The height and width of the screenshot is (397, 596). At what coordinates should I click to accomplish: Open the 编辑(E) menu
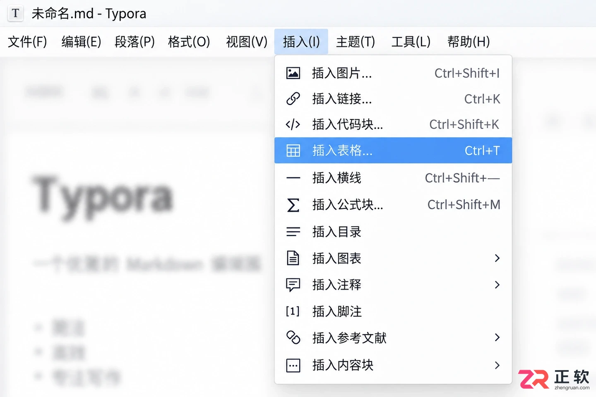point(81,42)
